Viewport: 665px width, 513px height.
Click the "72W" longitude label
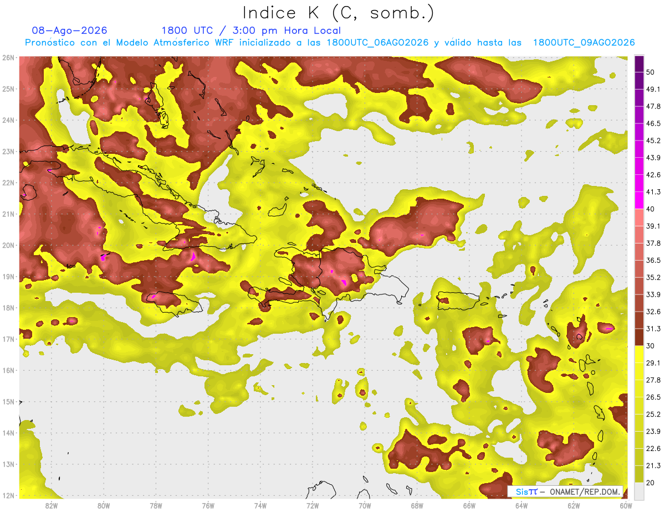313,505
